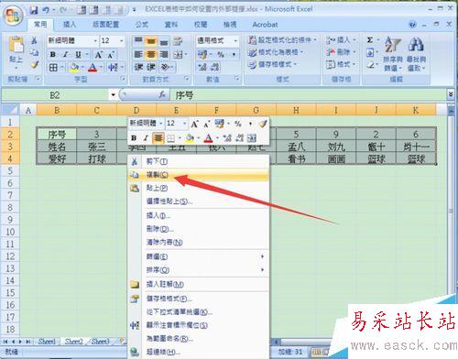Viewport: 458px width, 359px height.
Task: Click the mini toolbar font color red A
Action: click(x=208, y=138)
